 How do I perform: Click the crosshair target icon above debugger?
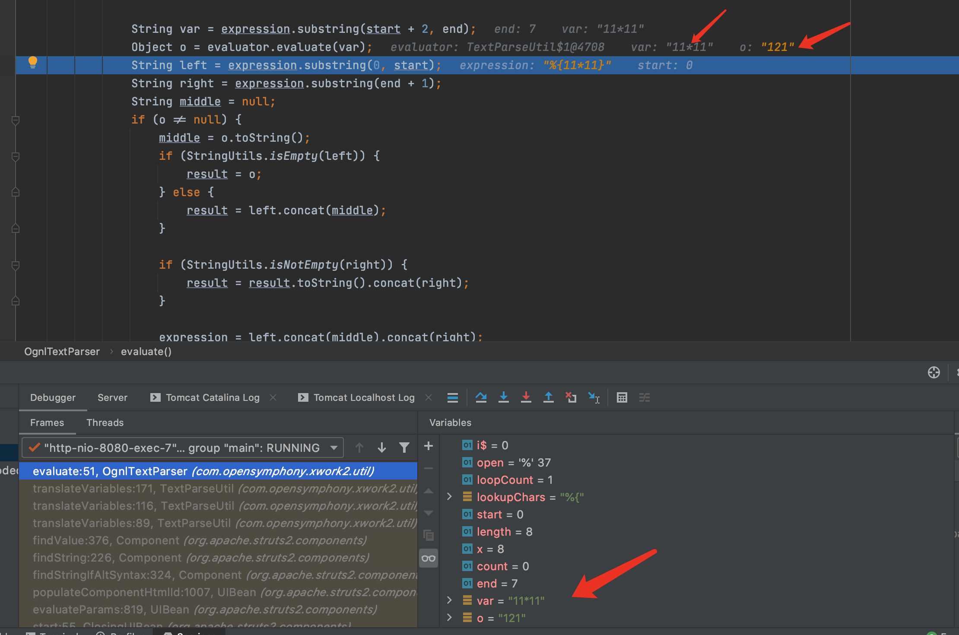pyautogui.click(x=934, y=372)
